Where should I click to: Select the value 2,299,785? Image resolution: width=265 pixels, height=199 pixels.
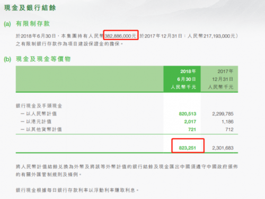click(223, 114)
